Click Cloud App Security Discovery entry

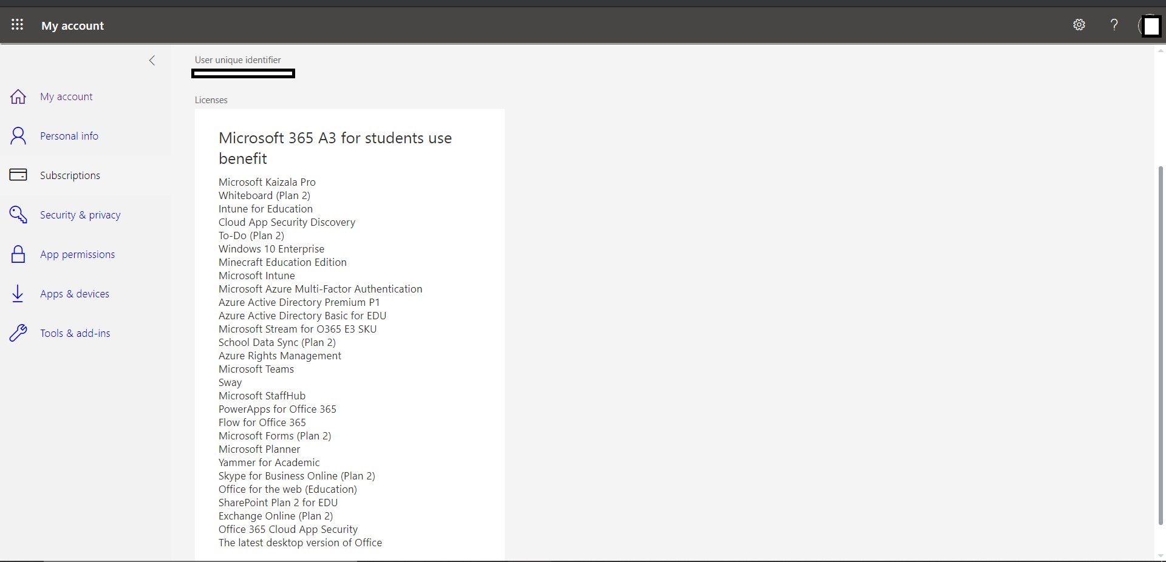(x=287, y=222)
